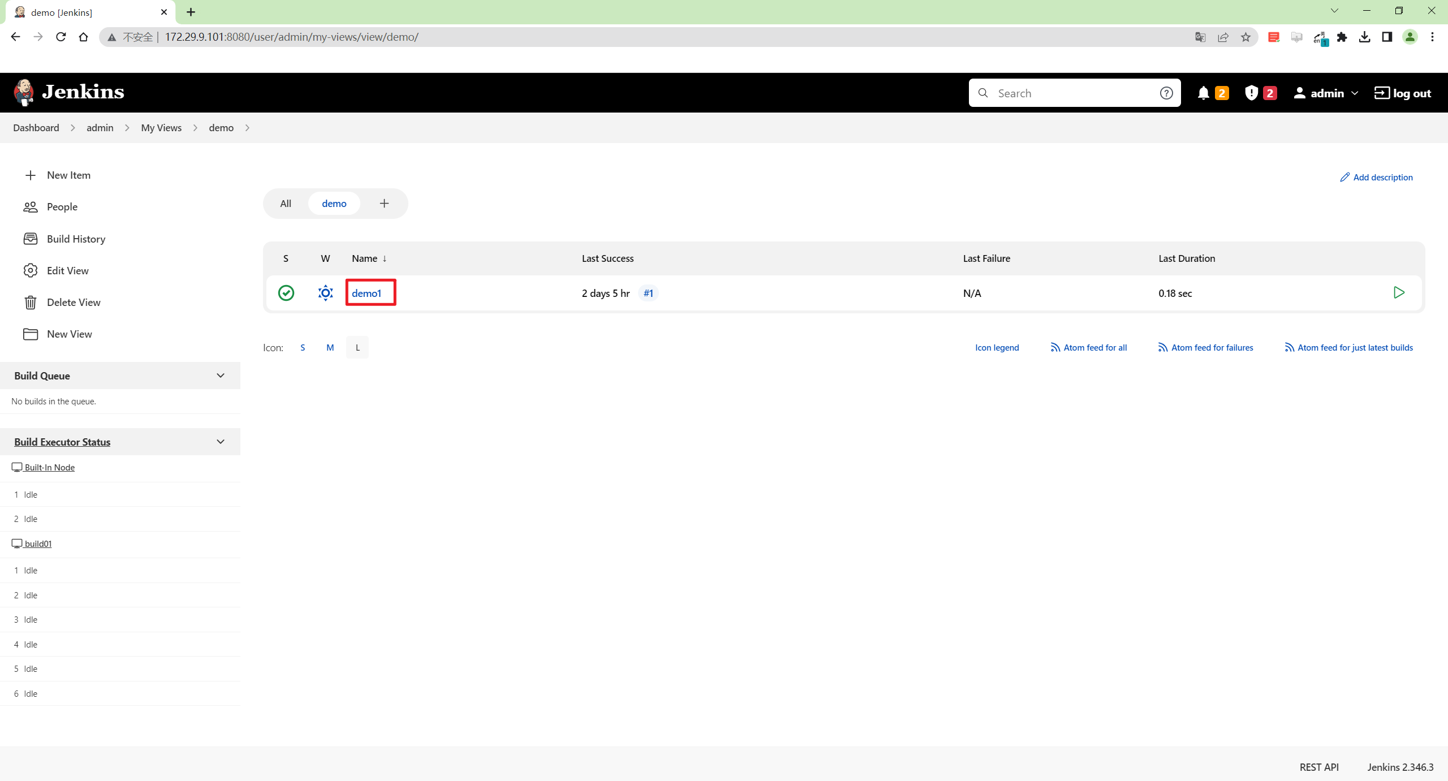
Task: Open the build01 node link
Action: 32,543
